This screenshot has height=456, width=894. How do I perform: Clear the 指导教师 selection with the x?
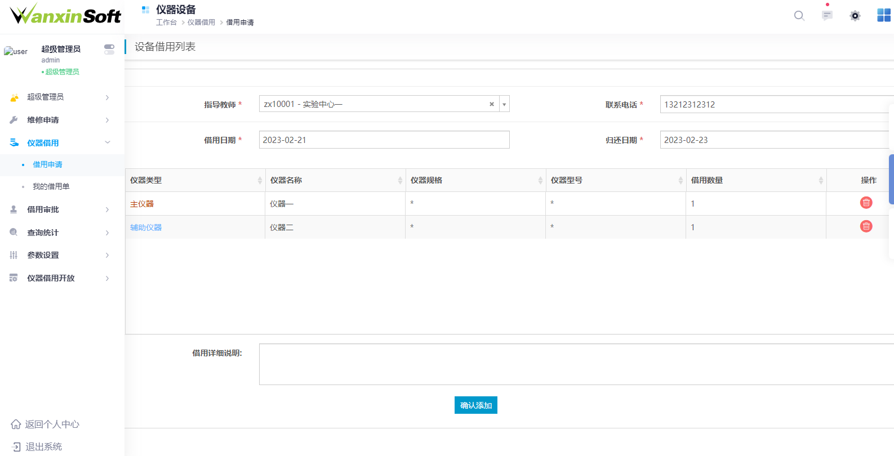492,104
